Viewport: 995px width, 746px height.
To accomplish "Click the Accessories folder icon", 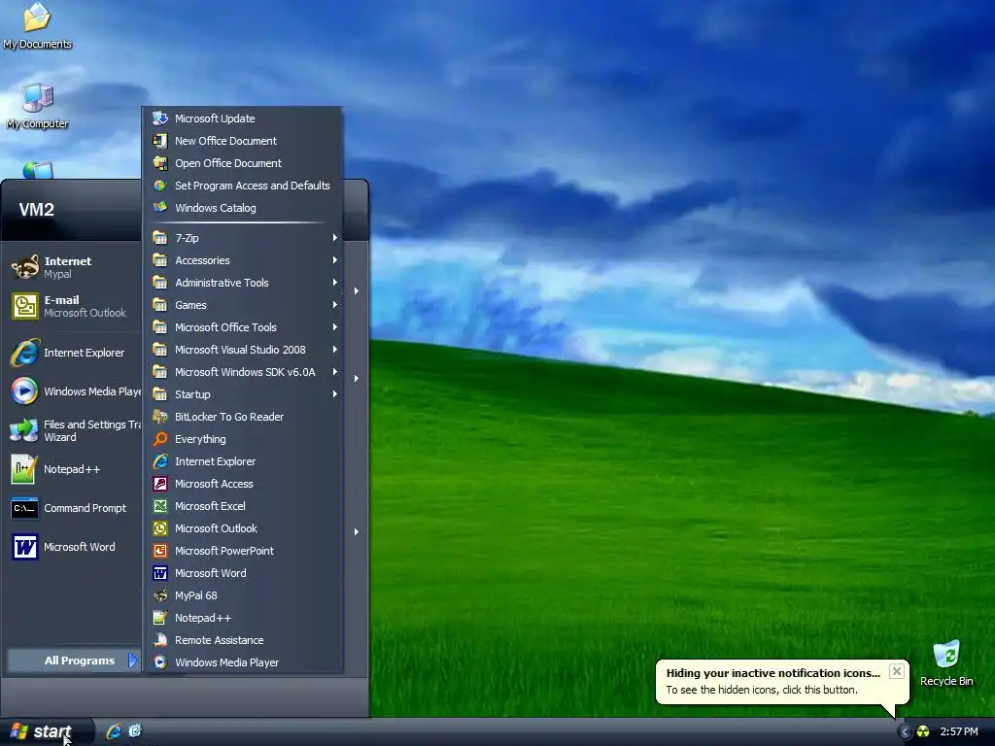I will [x=160, y=260].
